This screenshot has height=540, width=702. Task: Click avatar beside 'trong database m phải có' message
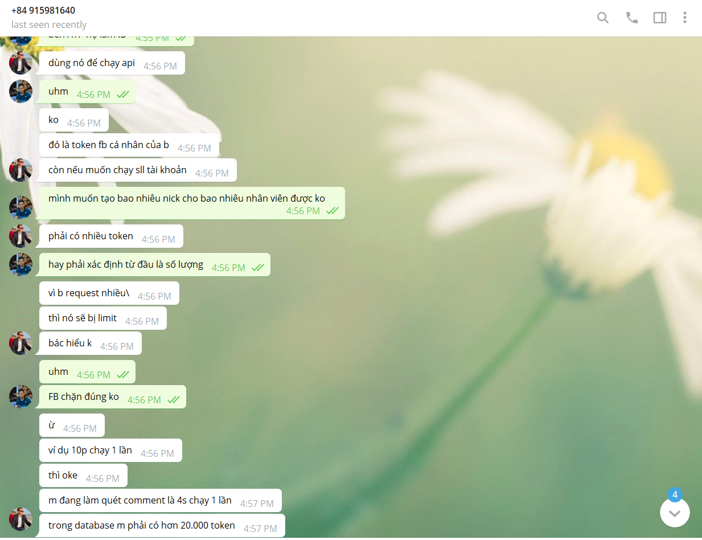(x=20, y=519)
